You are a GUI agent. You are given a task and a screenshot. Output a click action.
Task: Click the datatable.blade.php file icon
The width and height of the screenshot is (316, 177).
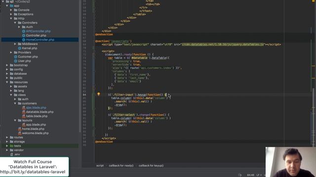tap(24, 112)
